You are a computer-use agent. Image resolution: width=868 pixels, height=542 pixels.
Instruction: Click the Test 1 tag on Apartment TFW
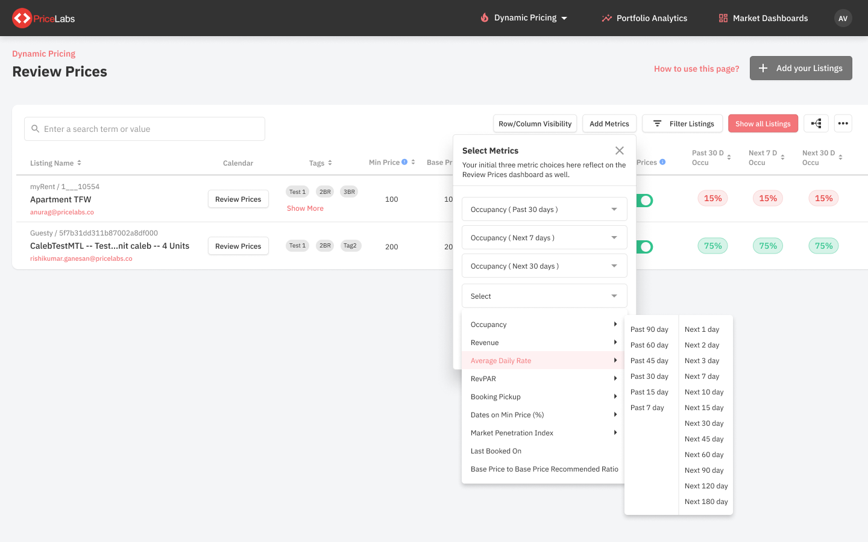(x=297, y=192)
